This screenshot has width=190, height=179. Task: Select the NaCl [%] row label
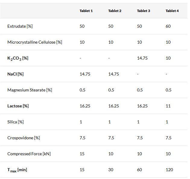15,74
